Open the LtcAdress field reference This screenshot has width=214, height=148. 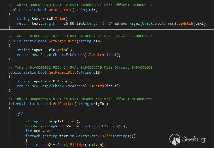(x=75, y=86)
